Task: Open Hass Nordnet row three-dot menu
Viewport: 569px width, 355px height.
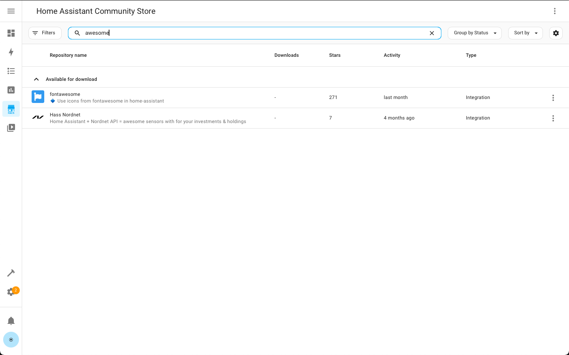Action: coord(553,118)
